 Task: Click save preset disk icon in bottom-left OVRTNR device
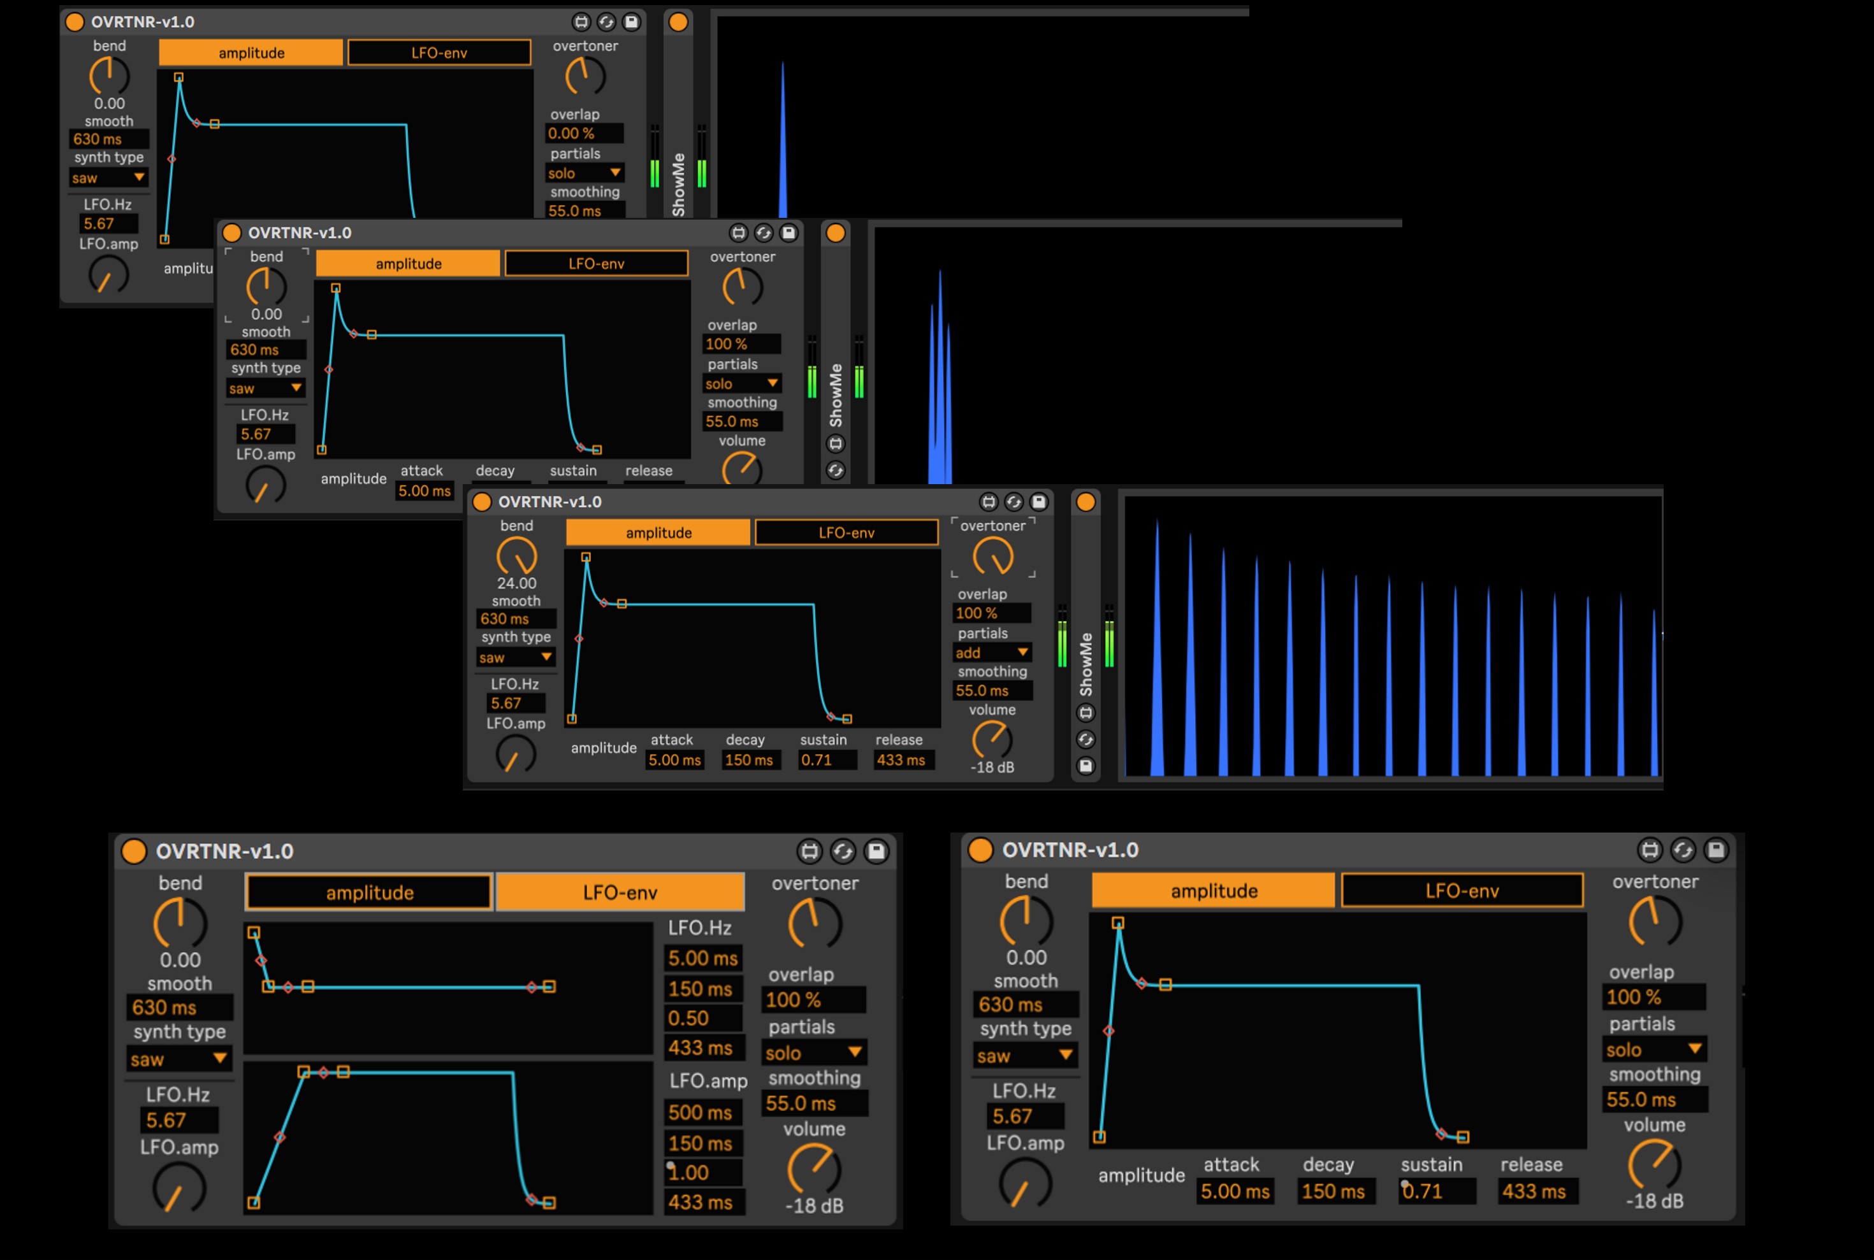tap(876, 851)
